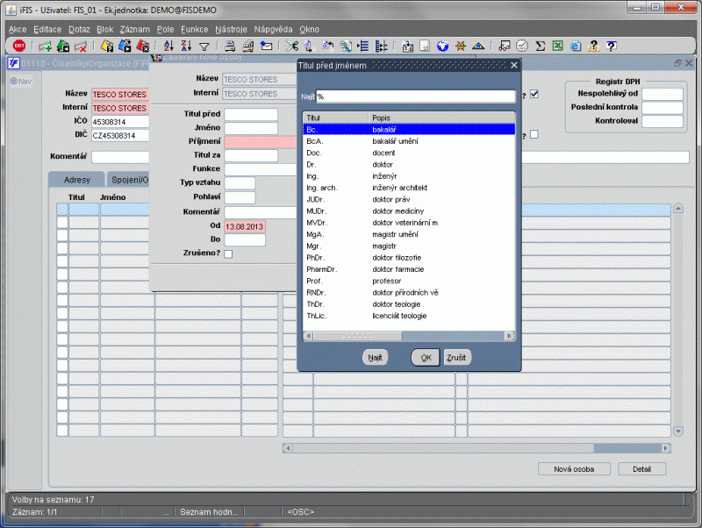Click the envelope mail icon
Viewport: 702px width, 528px height.
click(x=267, y=46)
